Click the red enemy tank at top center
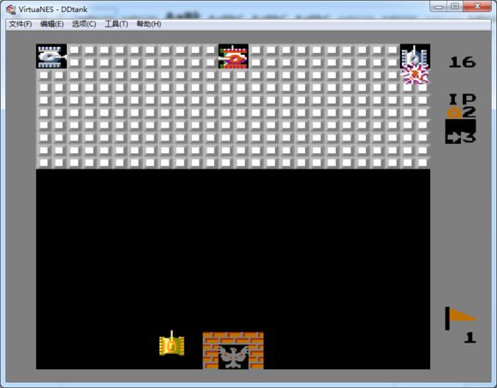497x388 pixels. pyautogui.click(x=234, y=57)
